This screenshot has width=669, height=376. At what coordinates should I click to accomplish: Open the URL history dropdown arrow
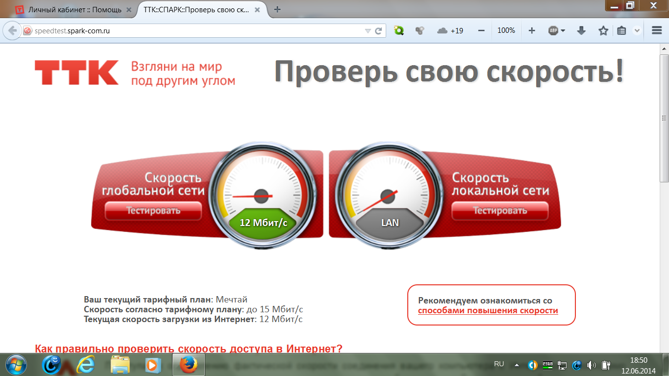(368, 31)
